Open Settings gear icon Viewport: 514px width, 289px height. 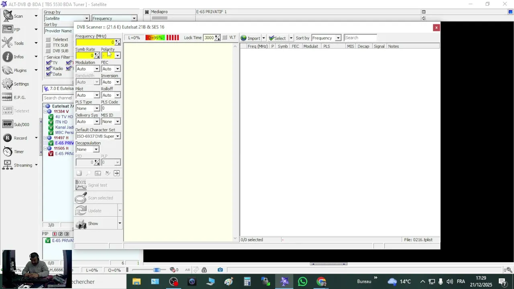8,84
